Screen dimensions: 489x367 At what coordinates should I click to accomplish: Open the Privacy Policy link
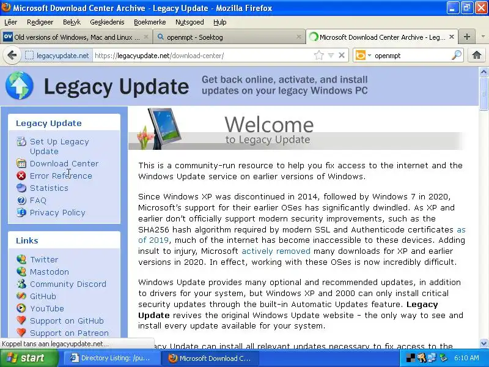pos(57,212)
